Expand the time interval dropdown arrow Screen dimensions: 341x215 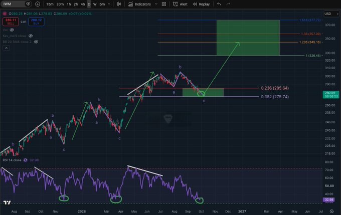[x=109, y=4]
